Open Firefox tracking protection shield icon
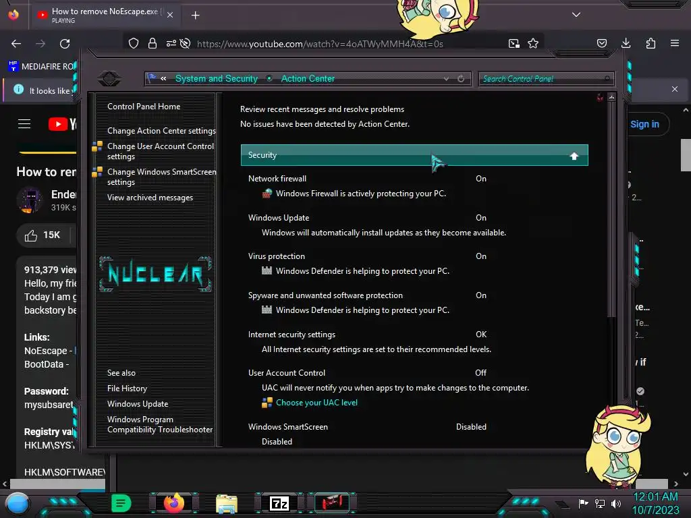The width and height of the screenshot is (691, 518). (x=134, y=43)
